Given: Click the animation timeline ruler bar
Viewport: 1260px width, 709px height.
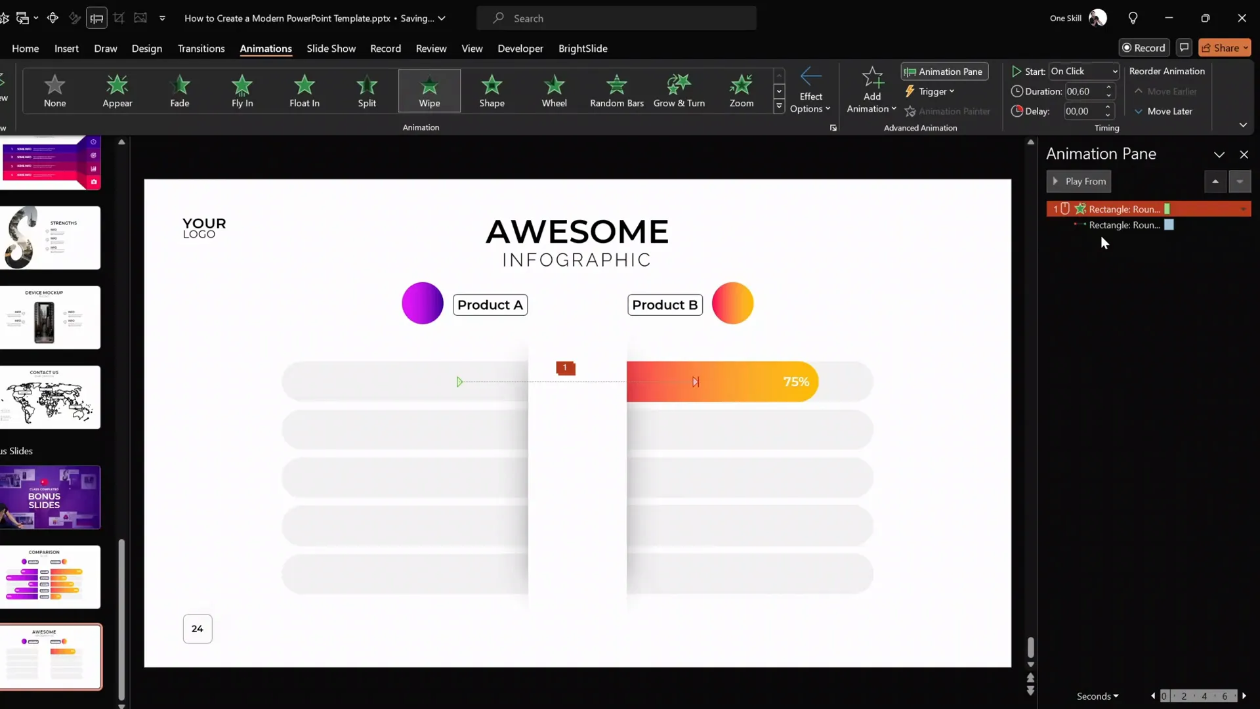Looking at the screenshot, I should tap(1198, 697).
